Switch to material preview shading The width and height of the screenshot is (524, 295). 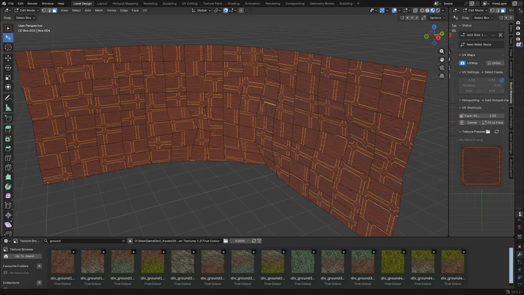[x=432, y=10]
